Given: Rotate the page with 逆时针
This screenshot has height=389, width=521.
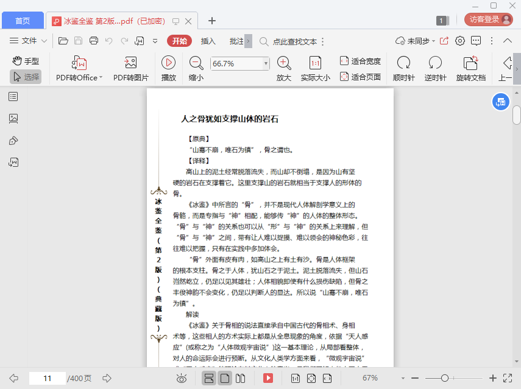Looking at the screenshot, I should click(x=435, y=63).
